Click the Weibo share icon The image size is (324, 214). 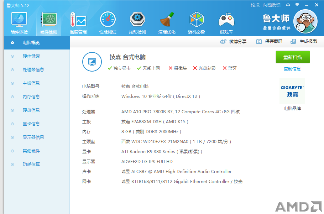coord(223,42)
